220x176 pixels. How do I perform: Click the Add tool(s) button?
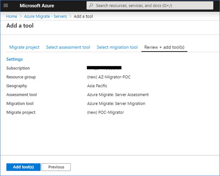24,167
